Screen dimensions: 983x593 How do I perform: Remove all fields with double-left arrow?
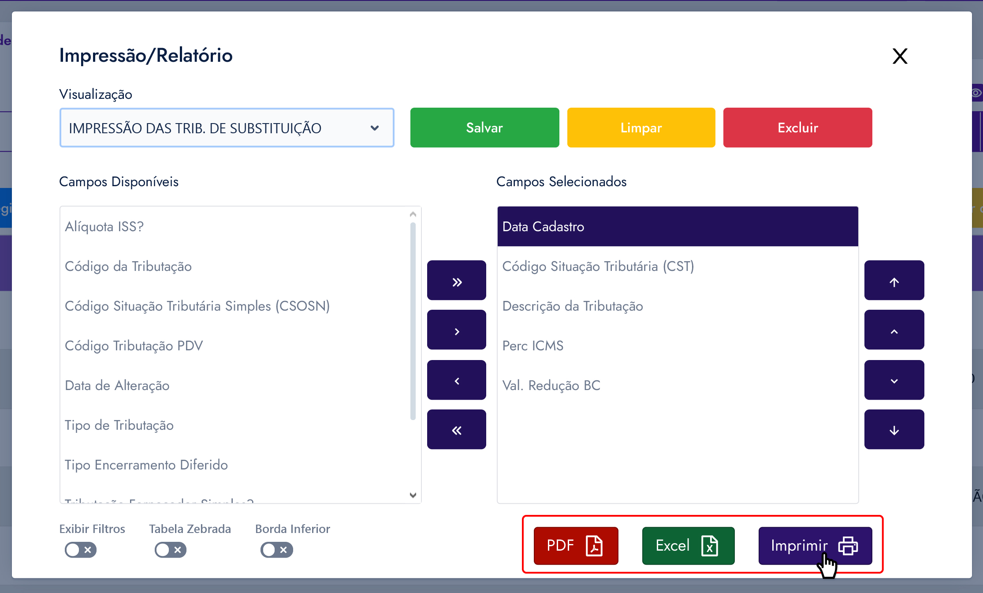tap(456, 430)
